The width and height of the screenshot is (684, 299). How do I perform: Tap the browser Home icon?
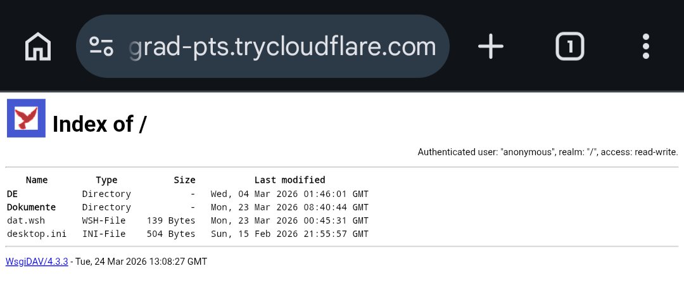click(x=38, y=47)
